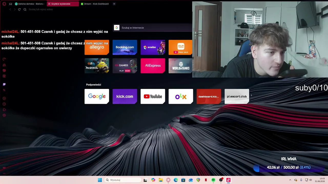This screenshot has height=184, width=328.
Task: Open the pl.escort.club suggestion tile
Action: point(237,96)
